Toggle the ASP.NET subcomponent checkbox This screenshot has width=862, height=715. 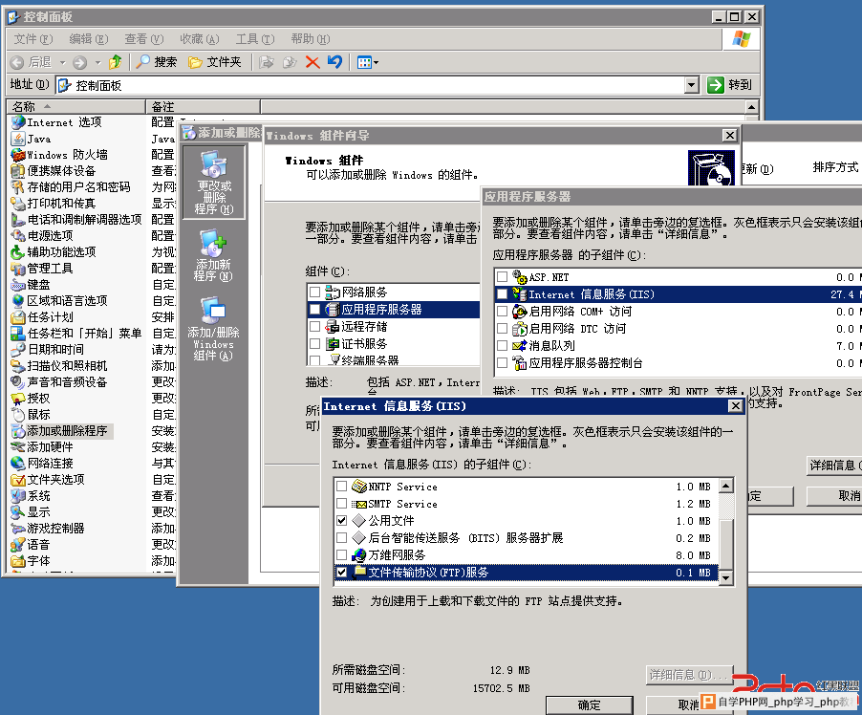point(502,276)
